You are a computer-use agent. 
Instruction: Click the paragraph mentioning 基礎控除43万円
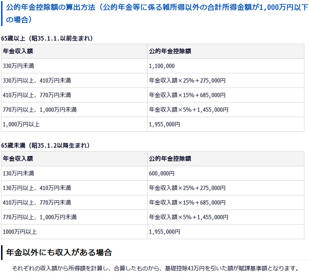point(155,268)
